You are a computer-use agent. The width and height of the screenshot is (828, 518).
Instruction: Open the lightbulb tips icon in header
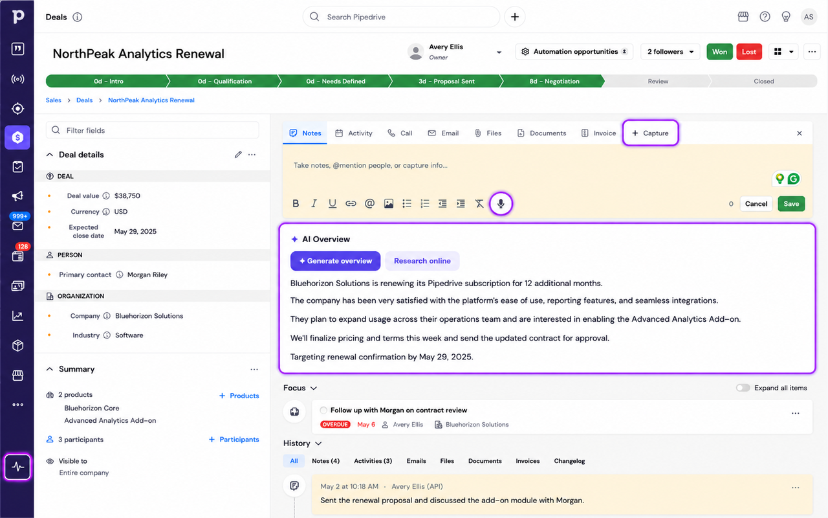click(x=786, y=17)
